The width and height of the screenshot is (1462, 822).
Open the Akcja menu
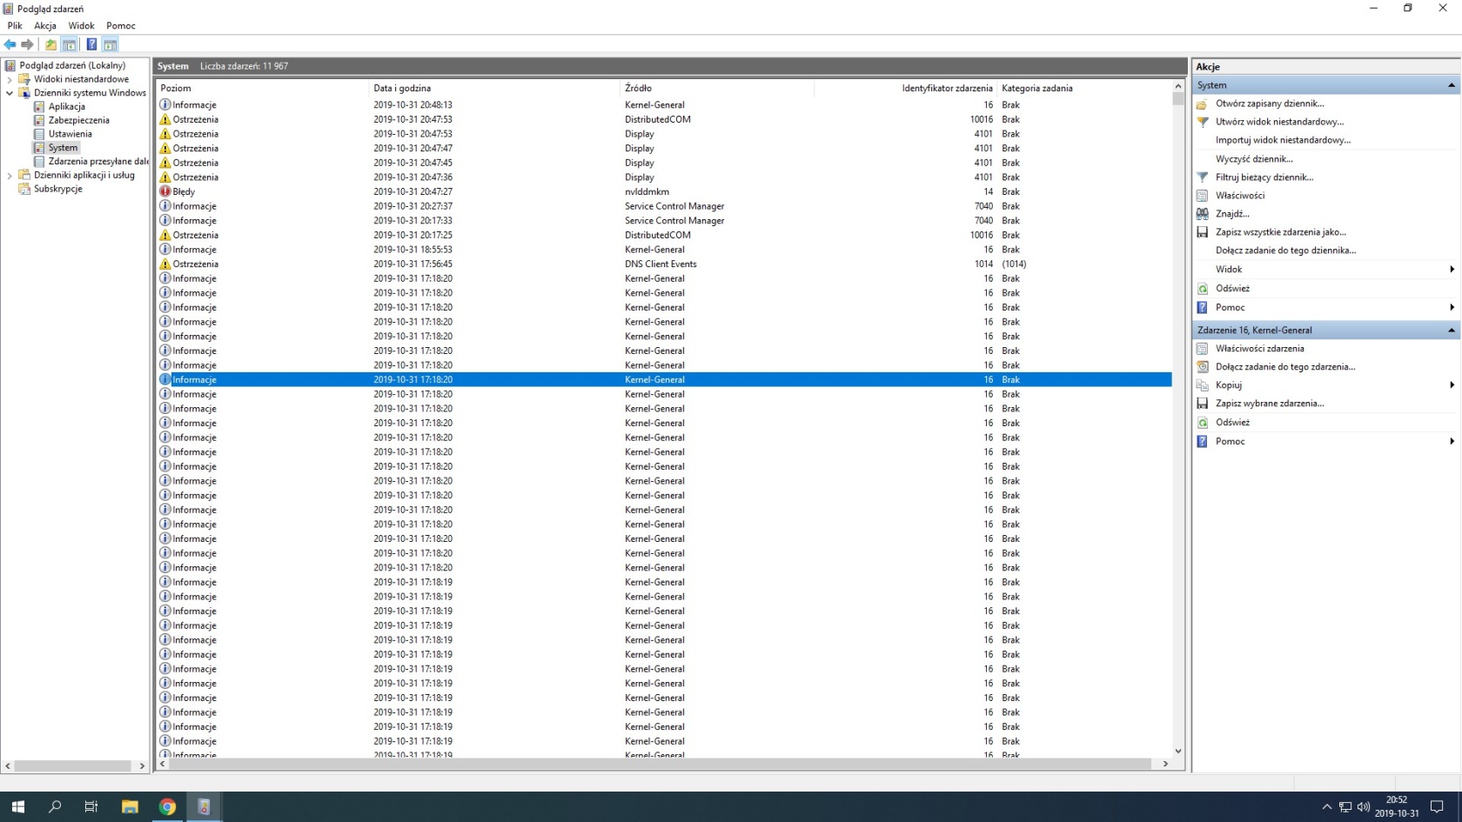45,26
